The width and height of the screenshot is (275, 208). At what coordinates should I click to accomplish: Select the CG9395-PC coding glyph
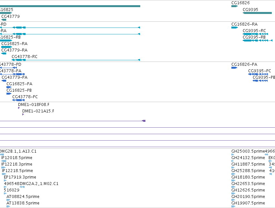point(258,74)
